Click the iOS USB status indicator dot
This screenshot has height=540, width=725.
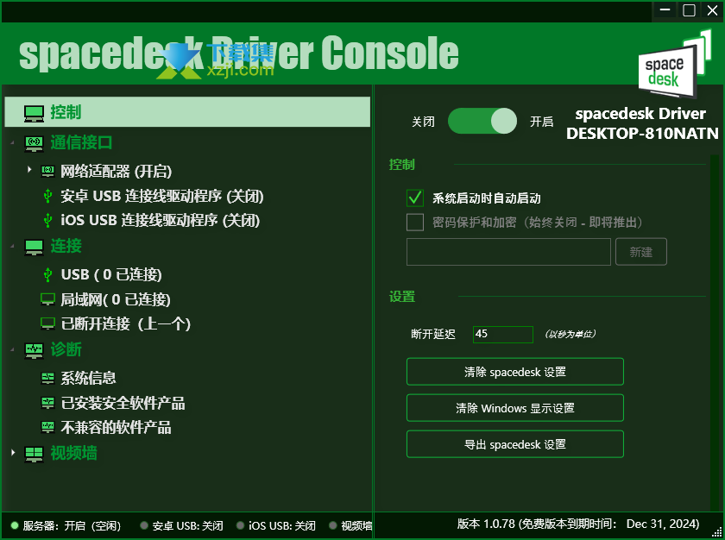pyautogui.click(x=240, y=525)
